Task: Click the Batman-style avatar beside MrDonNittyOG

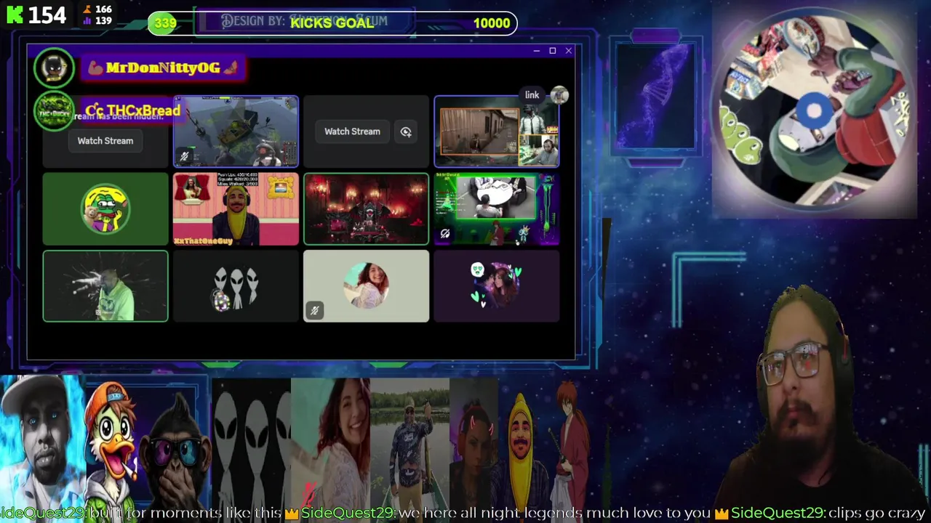Action: (54, 68)
